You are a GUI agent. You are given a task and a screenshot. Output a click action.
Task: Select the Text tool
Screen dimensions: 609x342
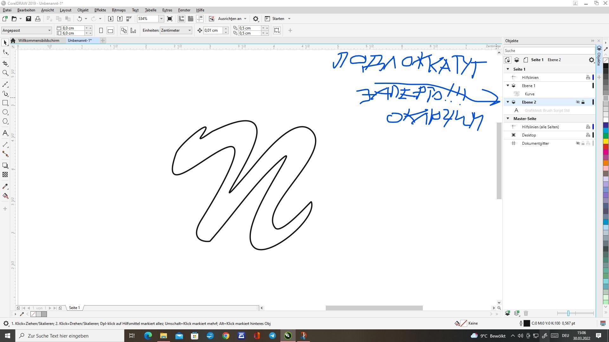tap(5, 133)
